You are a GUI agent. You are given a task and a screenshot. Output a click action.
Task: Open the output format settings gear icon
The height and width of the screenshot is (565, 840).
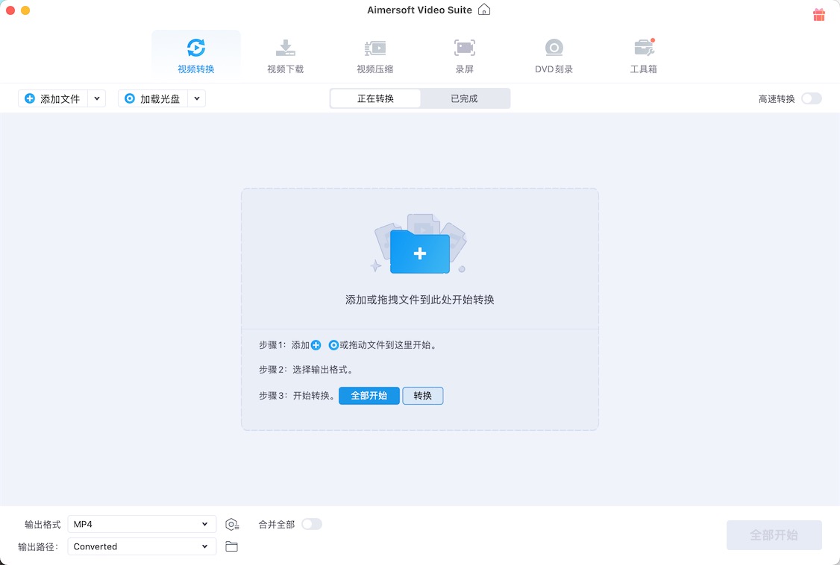tap(232, 524)
